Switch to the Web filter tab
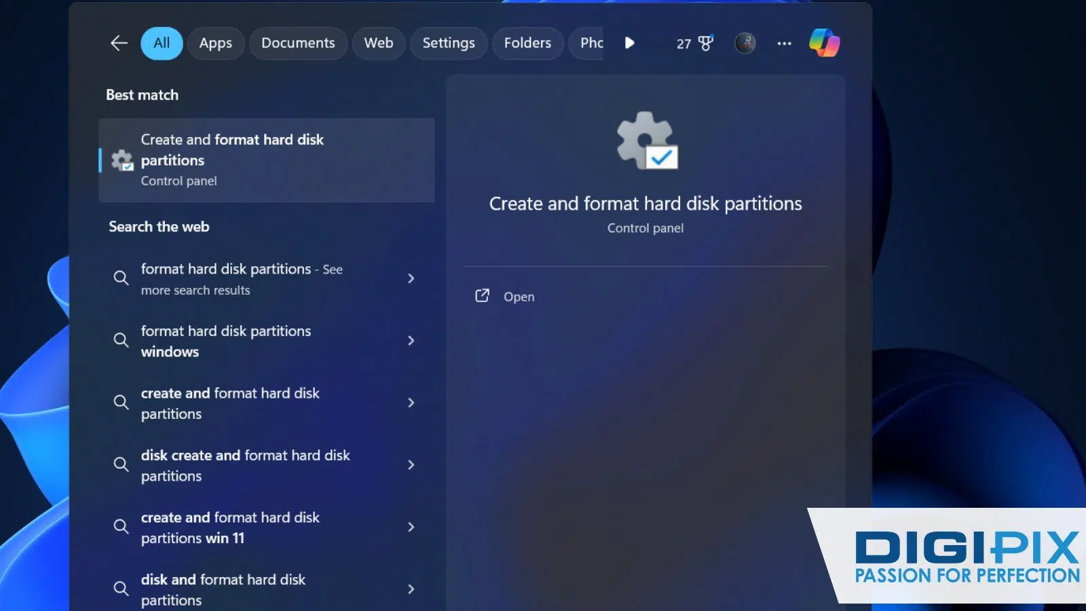The height and width of the screenshot is (611, 1086). point(378,43)
